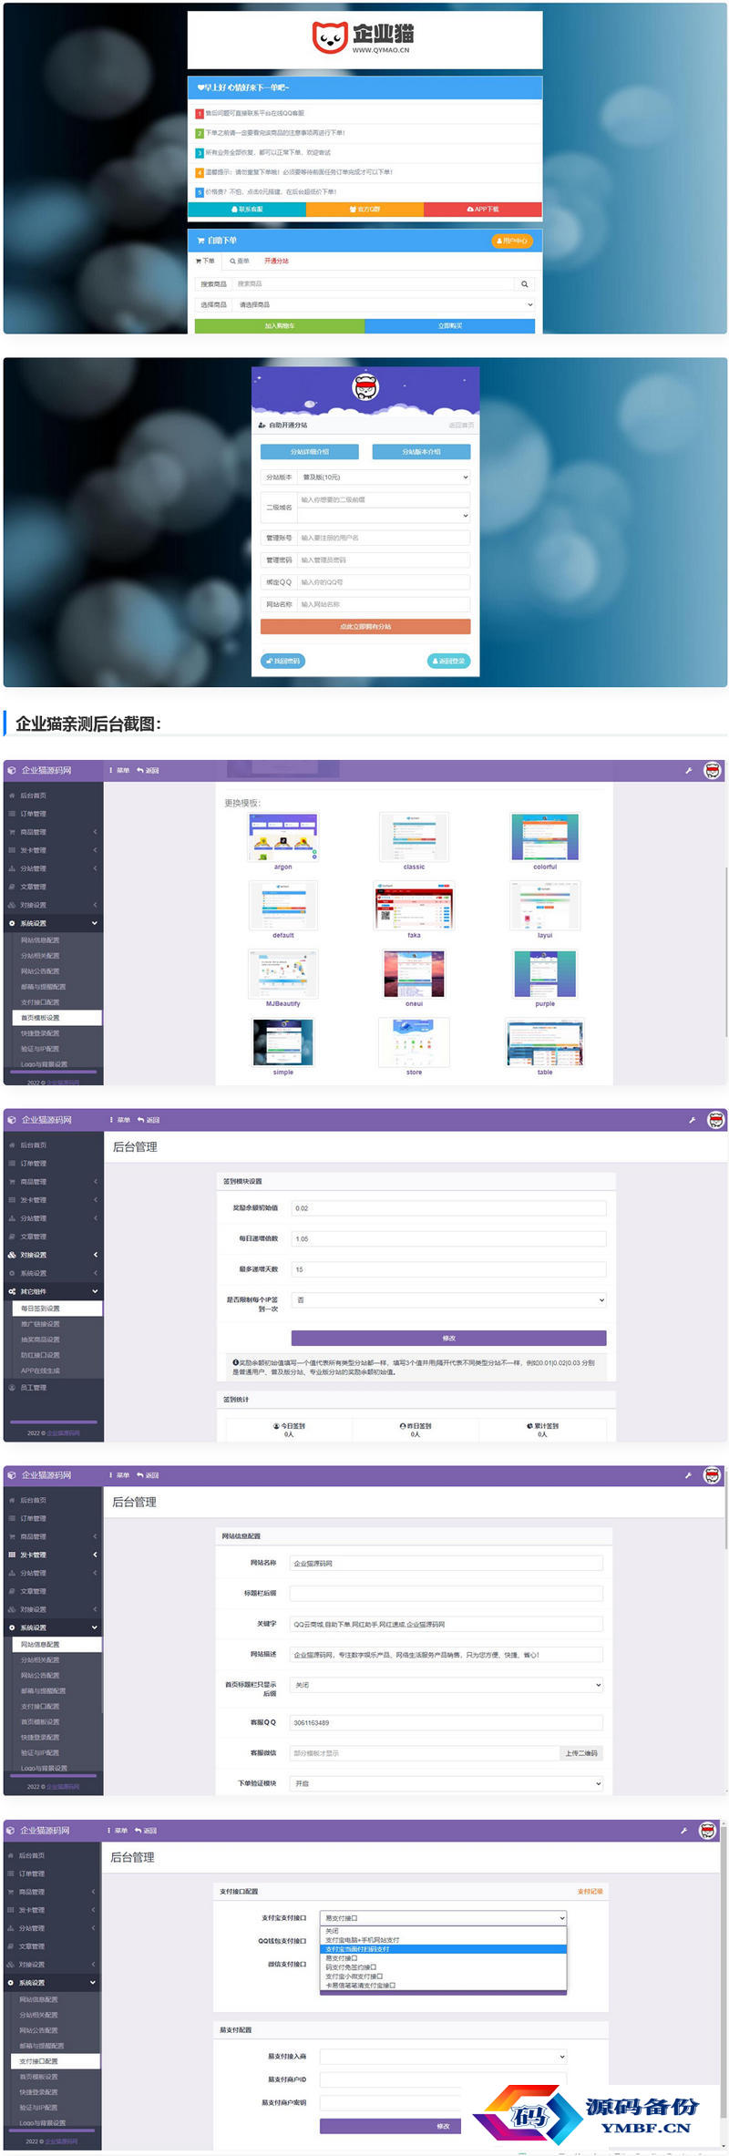Click the red APP下载 button
Viewport: 729px width, 2156px height.
click(483, 209)
